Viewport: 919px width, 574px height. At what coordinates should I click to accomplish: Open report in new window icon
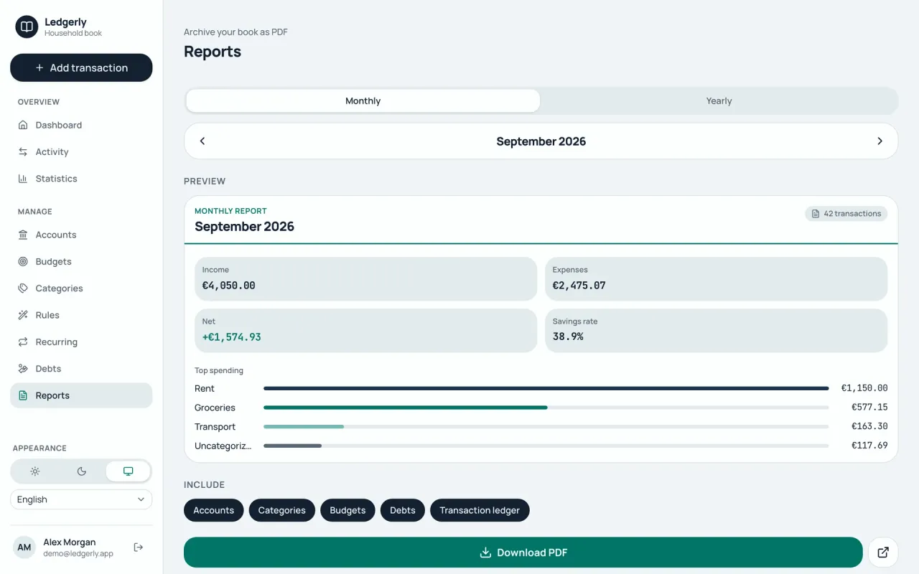pos(883,552)
